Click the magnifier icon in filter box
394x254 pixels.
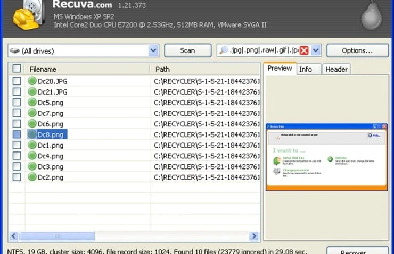click(224, 50)
